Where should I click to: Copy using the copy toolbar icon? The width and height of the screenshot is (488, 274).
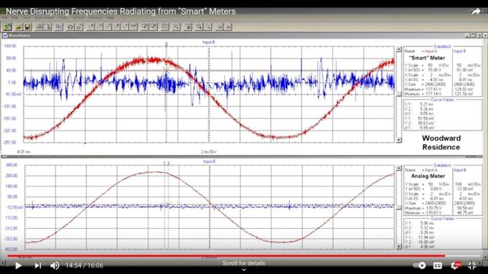point(59,27)
